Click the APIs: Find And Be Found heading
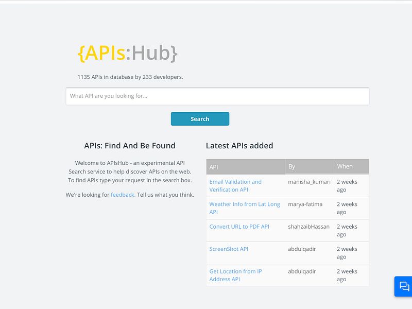This screenshot has height=309, width=412. click(130, 146)
